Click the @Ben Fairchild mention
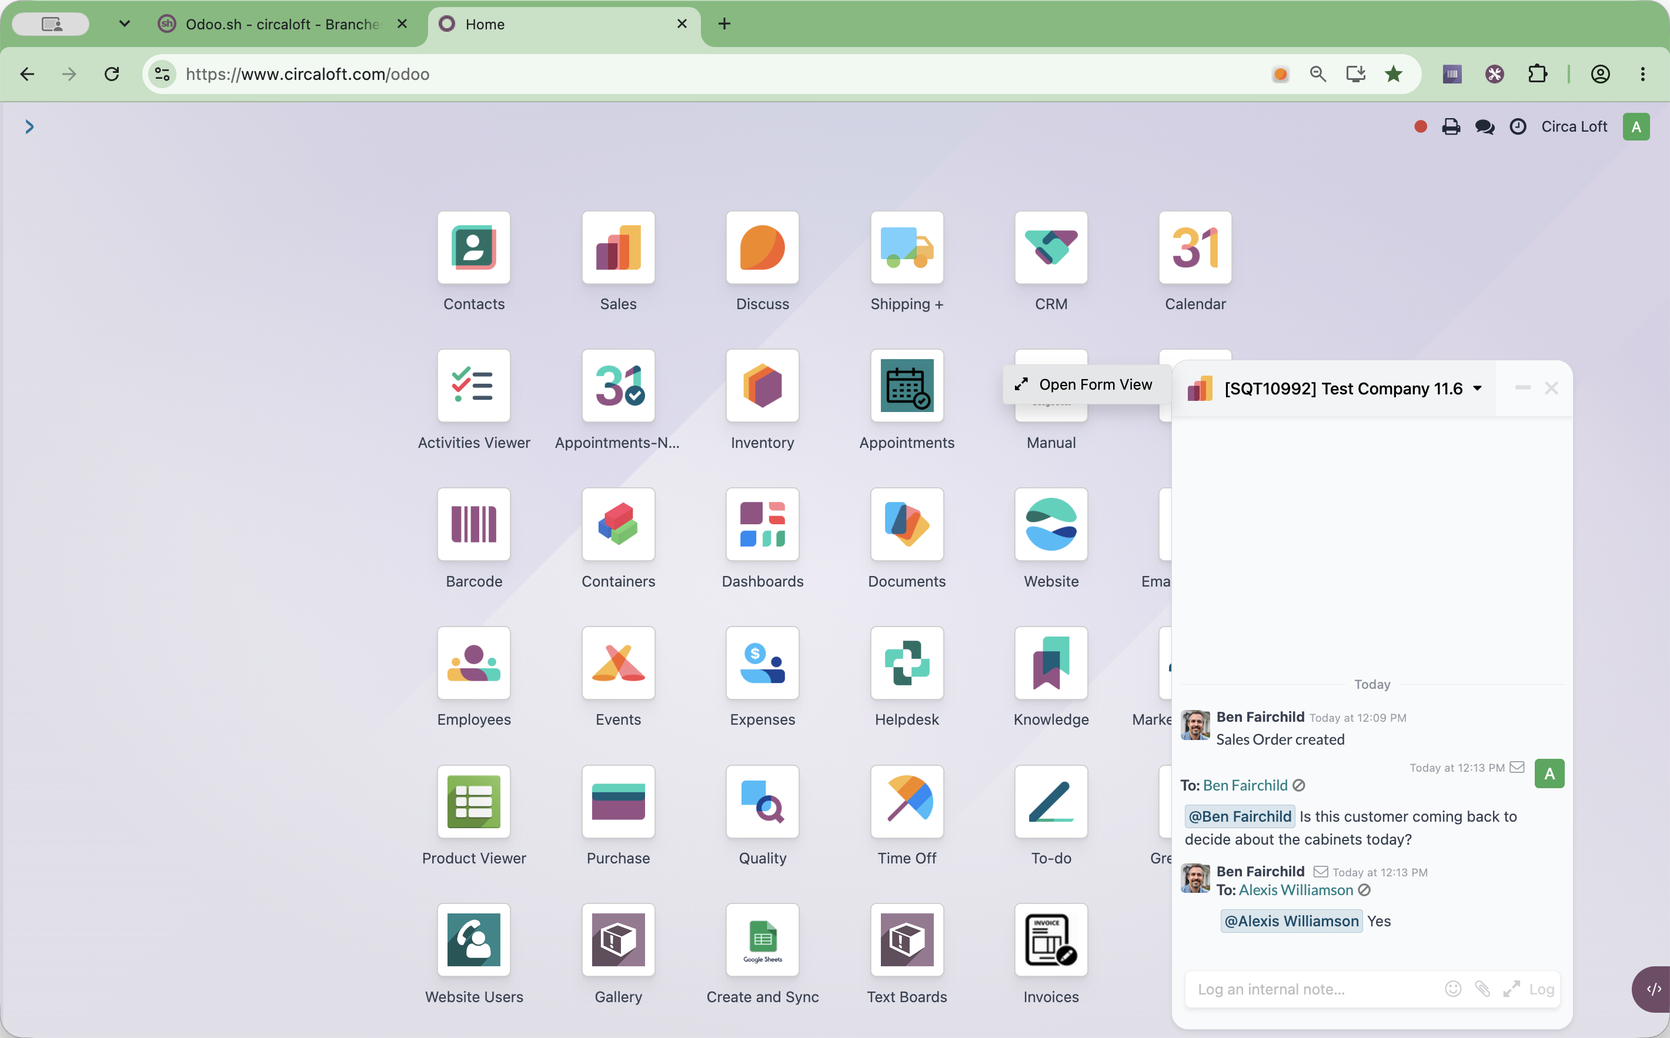1670x1038 pixels. click(x=1240, y=816)
